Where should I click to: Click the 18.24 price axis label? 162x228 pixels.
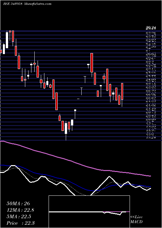tap(151, 137)
